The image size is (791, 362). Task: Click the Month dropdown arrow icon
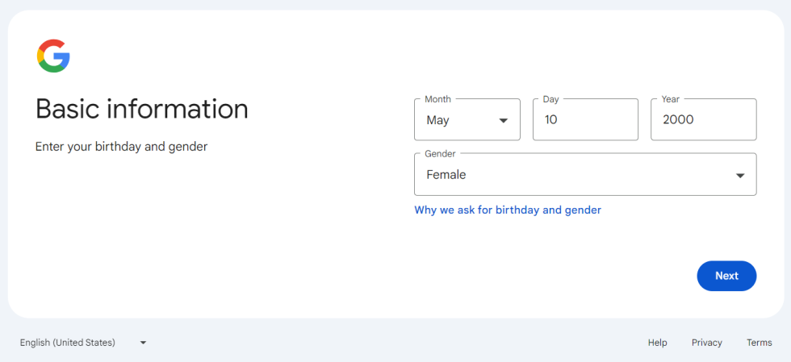click(x=503, y=120)
